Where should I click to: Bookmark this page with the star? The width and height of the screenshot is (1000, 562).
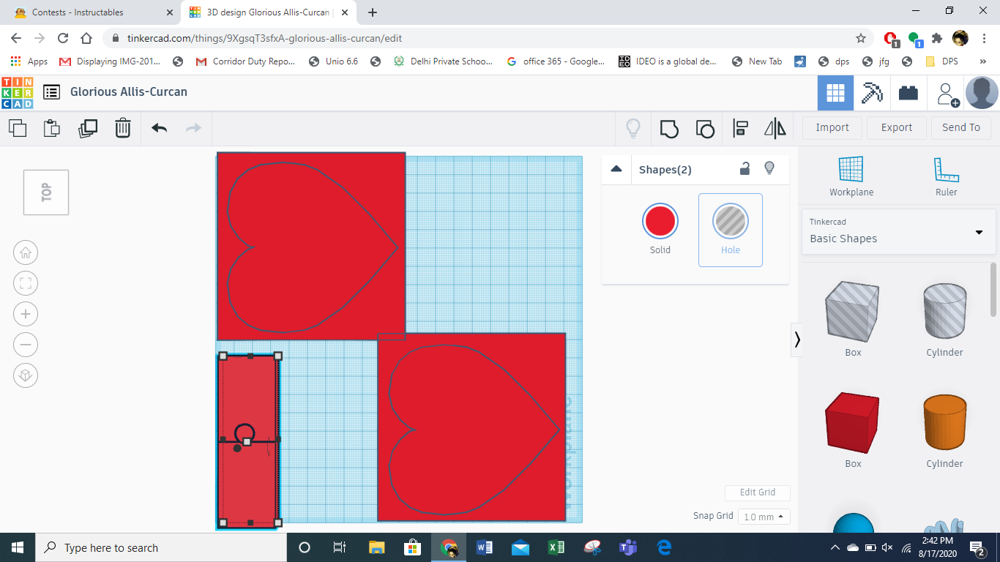pos(861,38)
